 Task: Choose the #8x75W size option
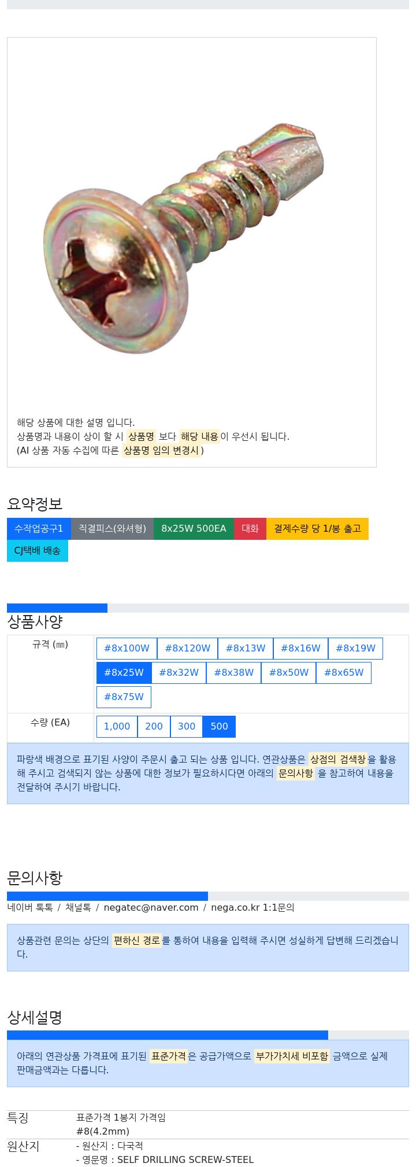coord(124,697)
